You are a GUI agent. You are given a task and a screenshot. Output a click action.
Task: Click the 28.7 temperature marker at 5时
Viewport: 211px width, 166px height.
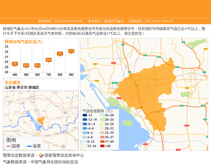pyautogui.click(x=26, y=65)
